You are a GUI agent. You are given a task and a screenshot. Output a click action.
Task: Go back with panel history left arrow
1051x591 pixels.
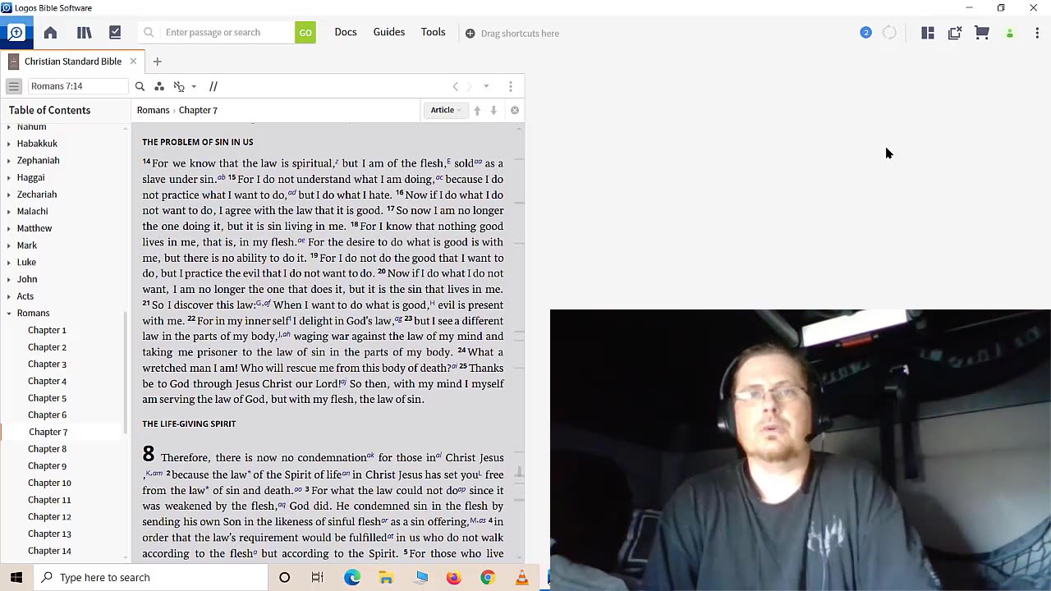[x=456, y=86]
